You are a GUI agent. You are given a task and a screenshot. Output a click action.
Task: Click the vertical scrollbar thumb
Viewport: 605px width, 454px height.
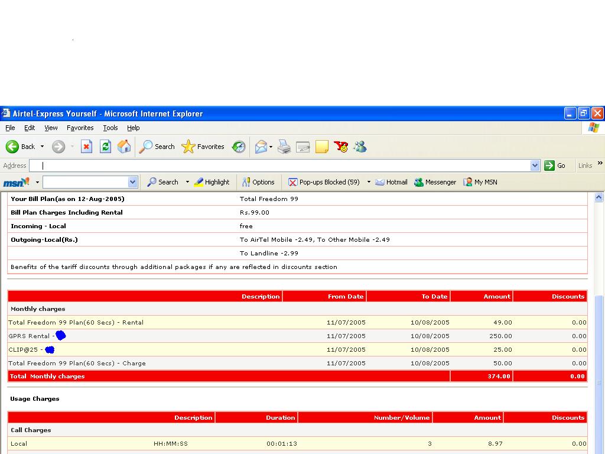599,374
